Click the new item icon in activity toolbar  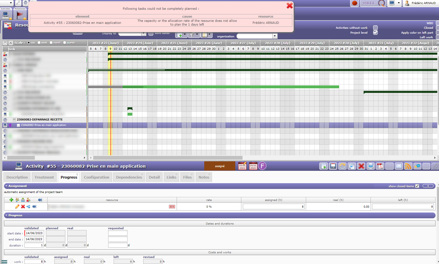[324, 166]
